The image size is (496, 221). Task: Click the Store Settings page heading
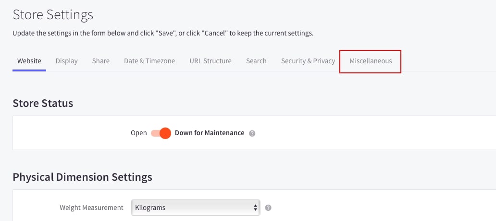click(53, 15)
